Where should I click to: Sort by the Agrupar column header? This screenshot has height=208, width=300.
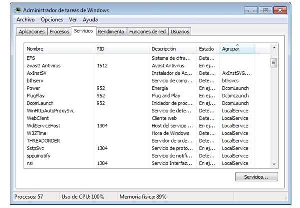[x=237, y=49]
